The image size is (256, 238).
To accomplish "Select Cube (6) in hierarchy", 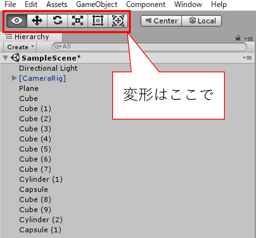I will (x=35, y=159).
